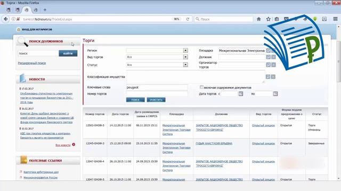This screenshot has width=341, height=191.
Task: Open the picker icon for Площадка field
Action: (269, 50)
